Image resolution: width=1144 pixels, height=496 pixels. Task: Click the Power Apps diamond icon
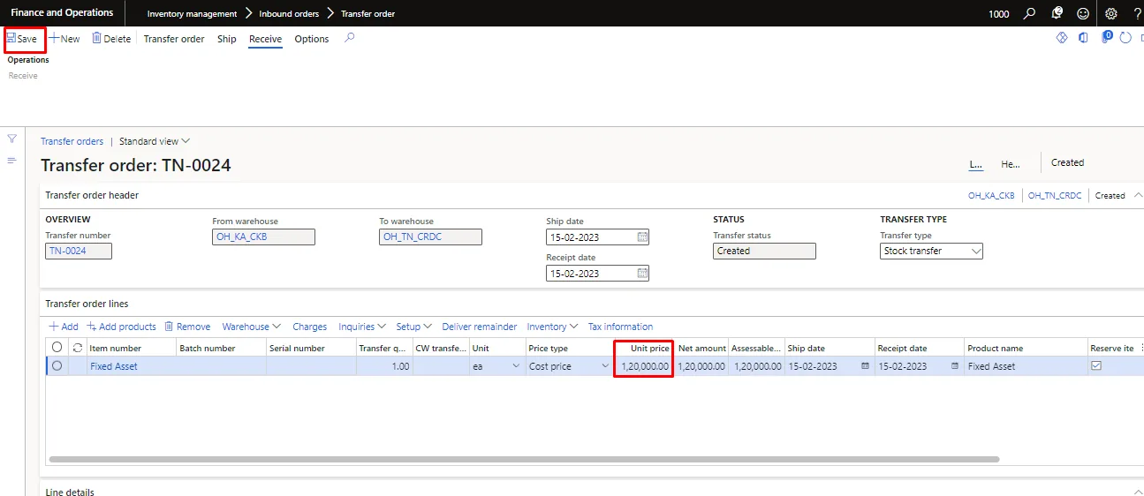tap(1062, 38)
